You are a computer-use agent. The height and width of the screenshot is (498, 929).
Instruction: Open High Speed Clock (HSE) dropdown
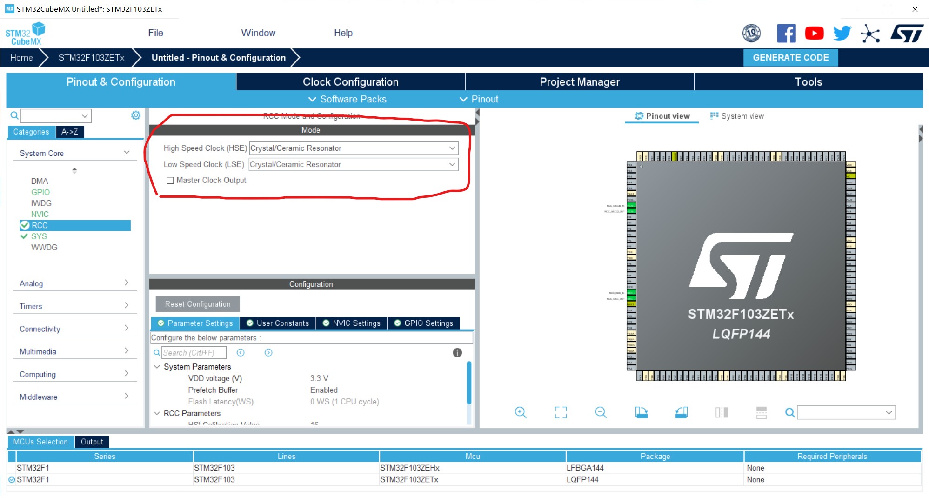[354, 148]
